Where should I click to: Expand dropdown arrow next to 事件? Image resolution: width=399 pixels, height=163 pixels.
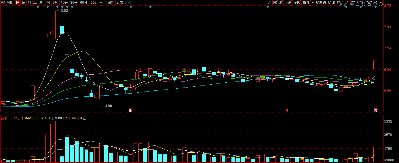[x=313, y=3]
